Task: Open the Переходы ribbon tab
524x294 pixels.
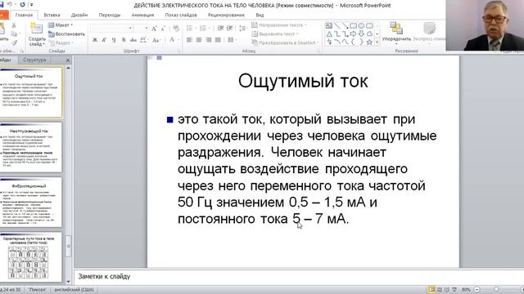Action: tap(110, 15)
